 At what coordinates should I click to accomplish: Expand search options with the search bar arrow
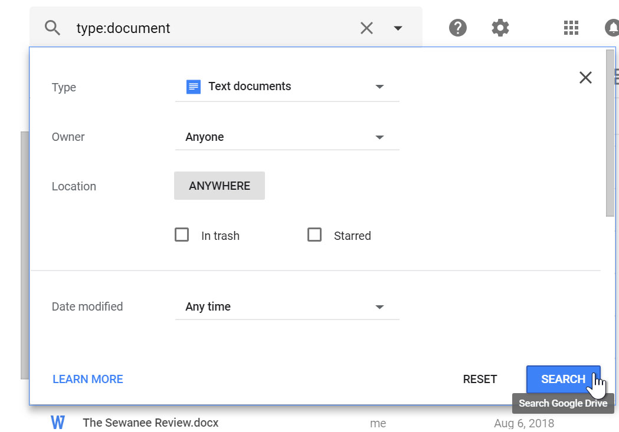point(398,27)
